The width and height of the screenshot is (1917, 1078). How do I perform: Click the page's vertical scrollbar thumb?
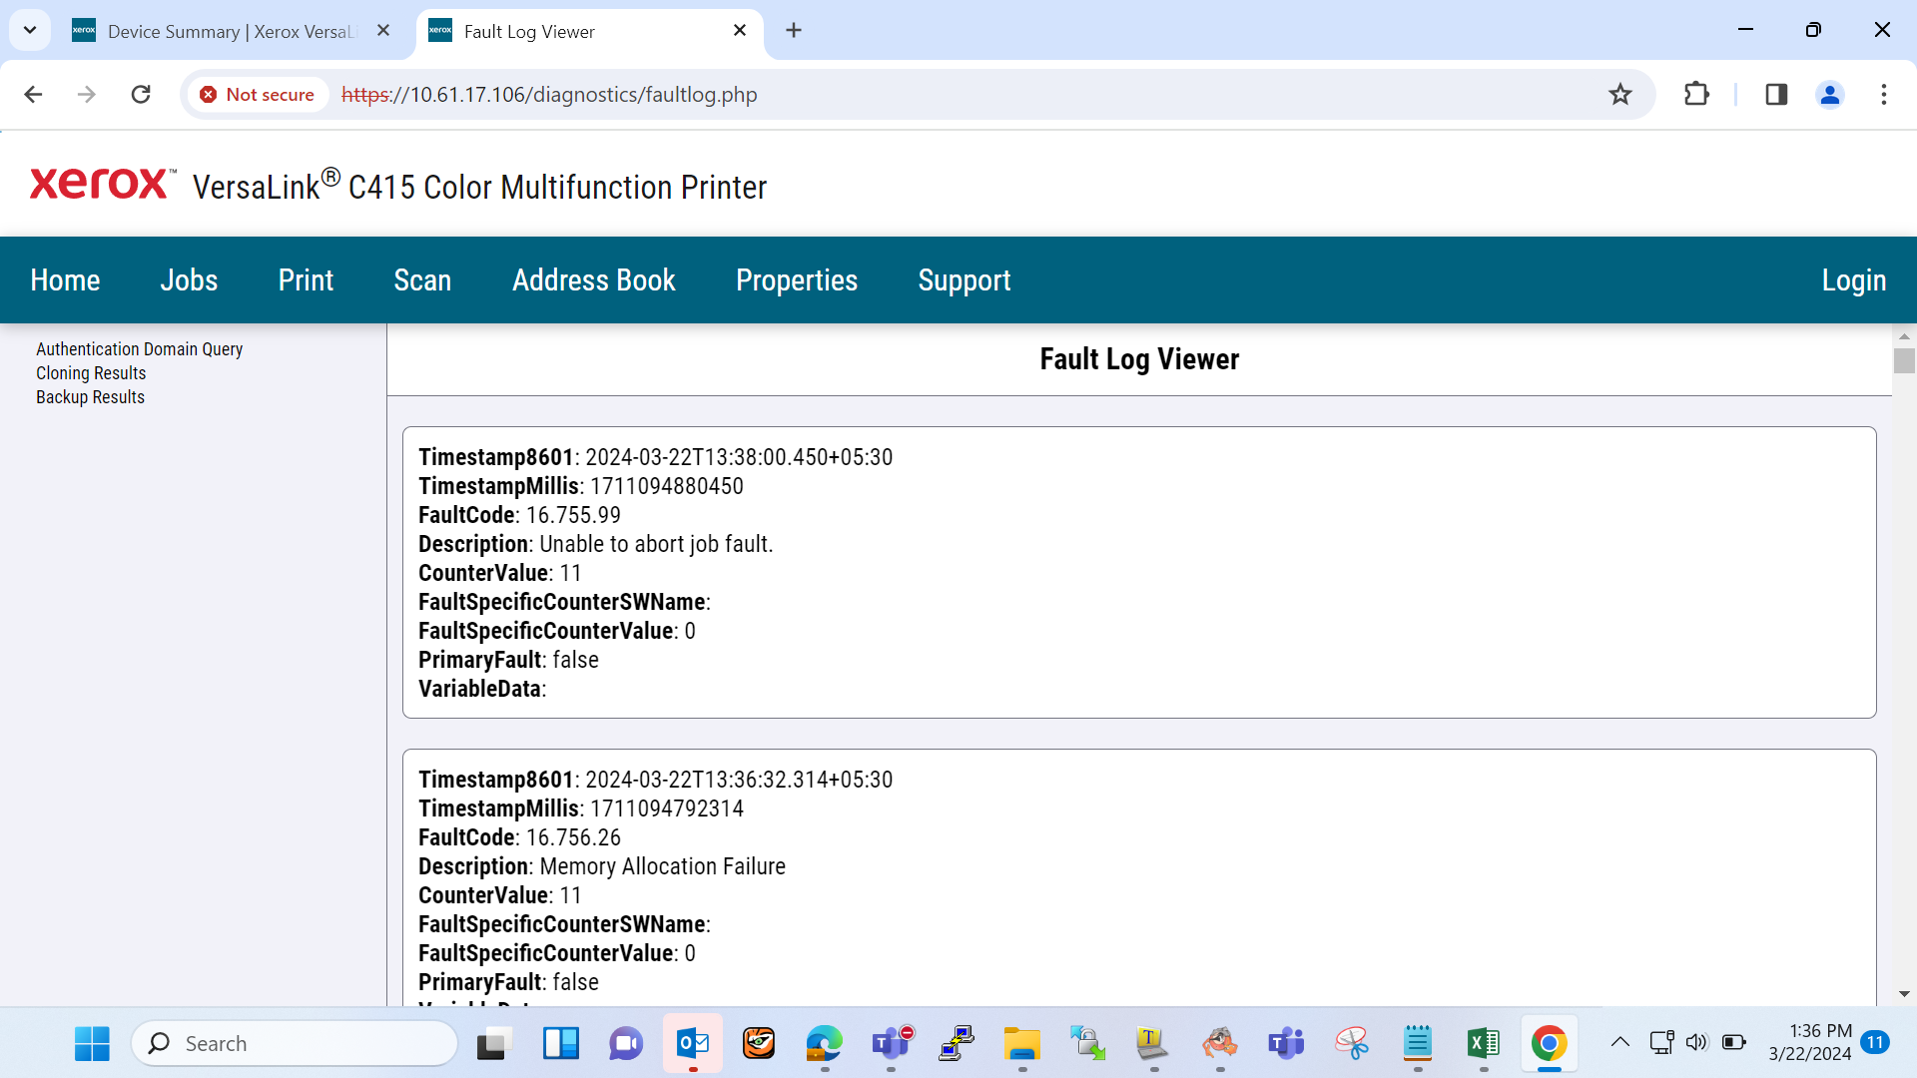tap(1904, 360)
